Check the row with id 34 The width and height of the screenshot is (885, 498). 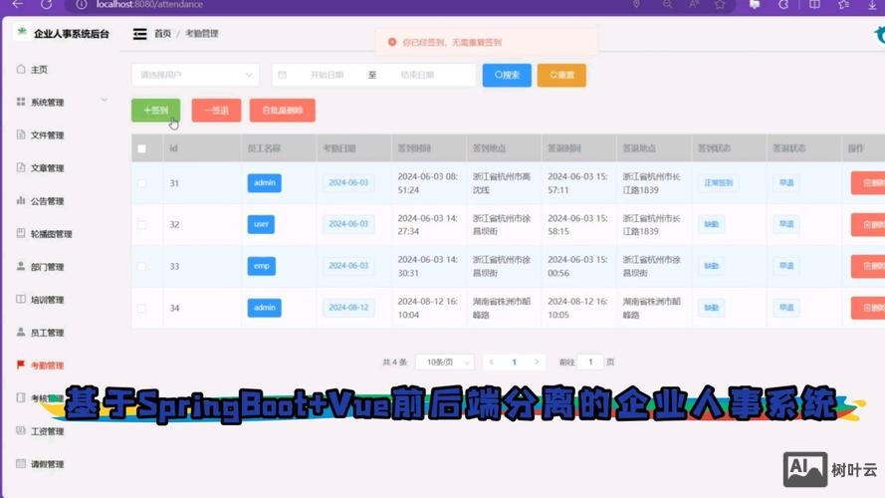pyautogui.click(x=141, y=308)
